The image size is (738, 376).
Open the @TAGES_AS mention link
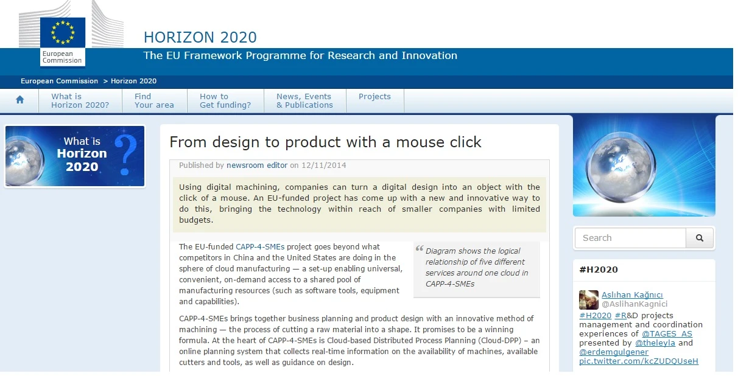(x=667, y=334)
